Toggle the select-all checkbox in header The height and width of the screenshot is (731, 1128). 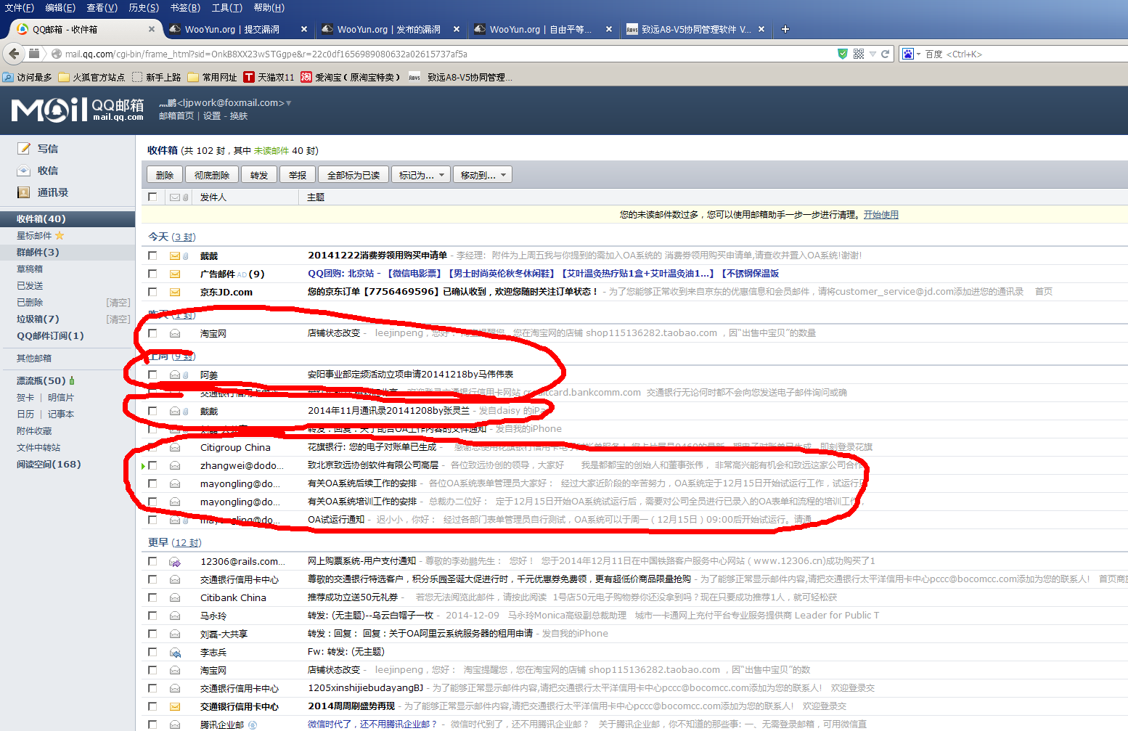pos(152,197)
